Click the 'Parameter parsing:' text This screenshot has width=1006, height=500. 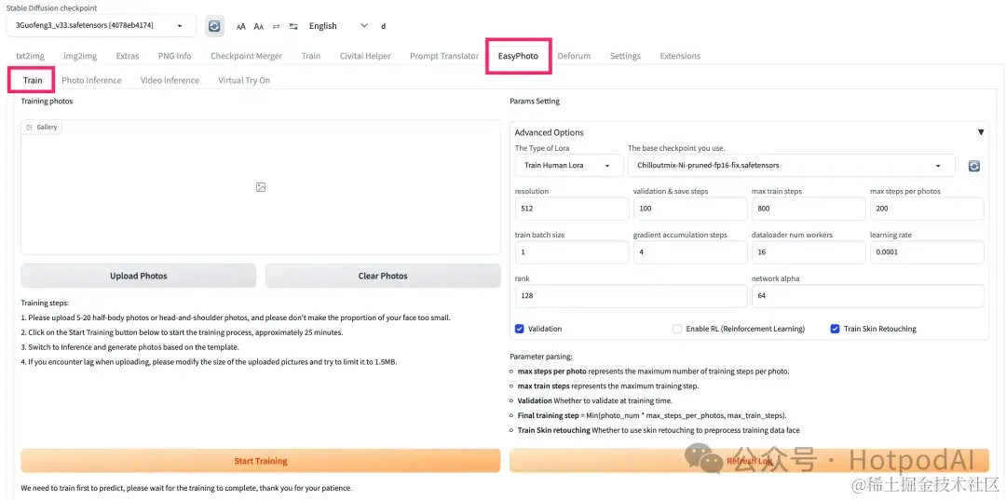click(x=541, y=357)
